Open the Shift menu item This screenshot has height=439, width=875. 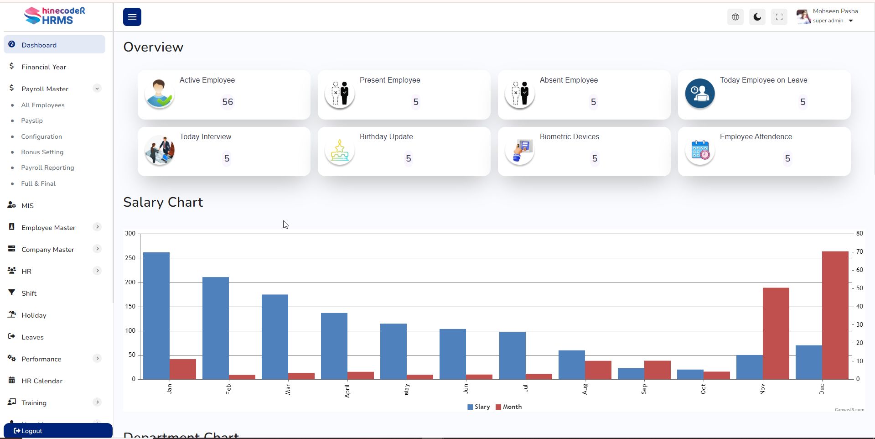tap(29, 293)
